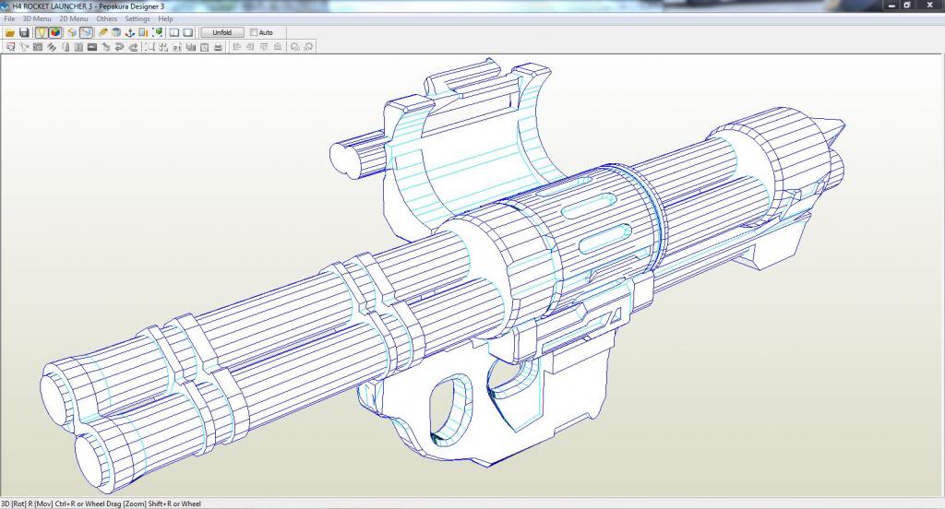Viewport: 945px width, 509px height.
Task: Select the pencil open-edges tool
Action: click(103, 32)
